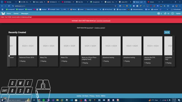Open the Messages menu item

point(25,14)
